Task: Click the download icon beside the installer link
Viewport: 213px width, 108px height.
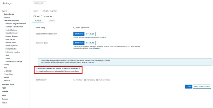Action: [x=79, y=68]
